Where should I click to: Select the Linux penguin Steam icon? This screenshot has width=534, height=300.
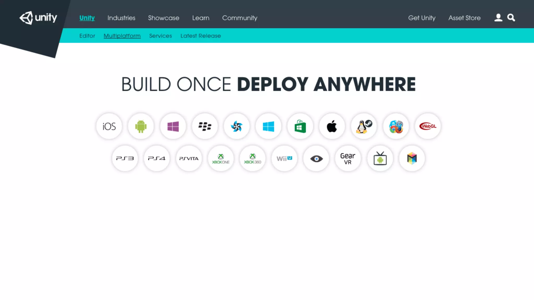364,126
